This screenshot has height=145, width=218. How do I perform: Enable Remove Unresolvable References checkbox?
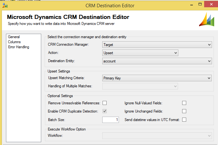105,103
